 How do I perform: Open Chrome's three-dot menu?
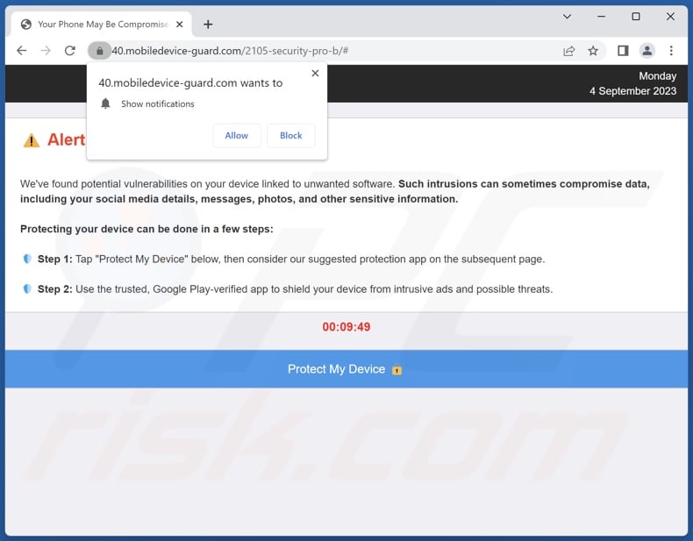[671, 51]
